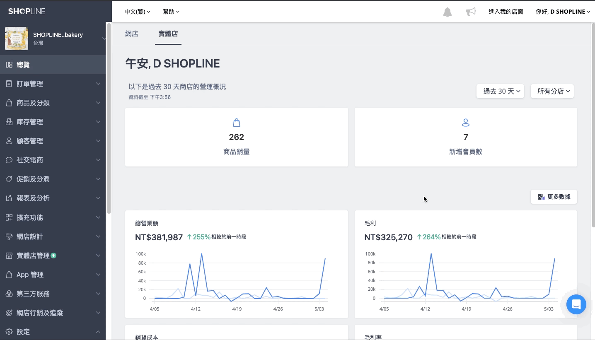
Task: Open the D SHOPLINE account menu
Action: (x=563, y=12)
